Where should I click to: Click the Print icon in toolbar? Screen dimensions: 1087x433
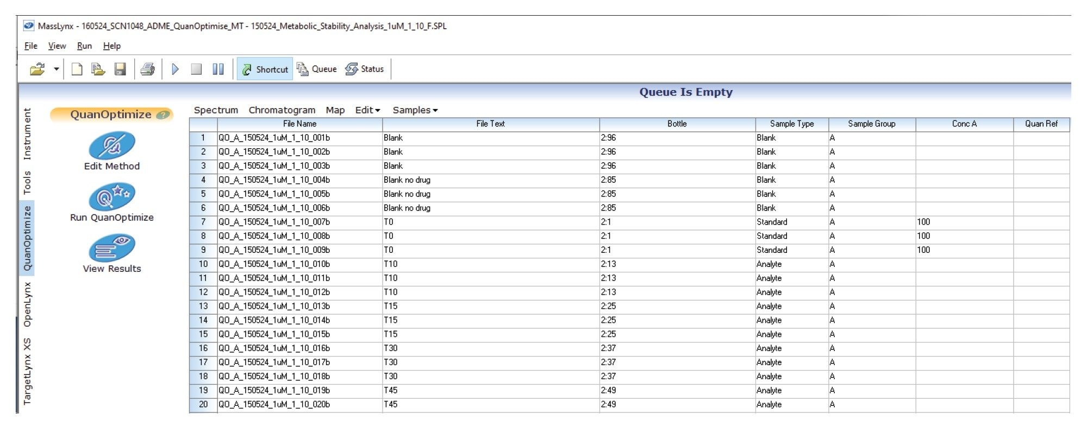(x=147, y=69)
